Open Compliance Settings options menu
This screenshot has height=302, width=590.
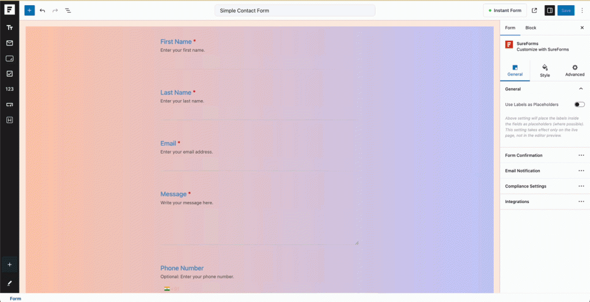click(x=581, y=186)
